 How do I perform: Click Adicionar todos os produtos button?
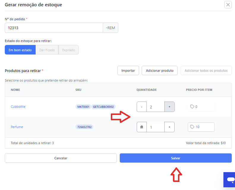206,71
